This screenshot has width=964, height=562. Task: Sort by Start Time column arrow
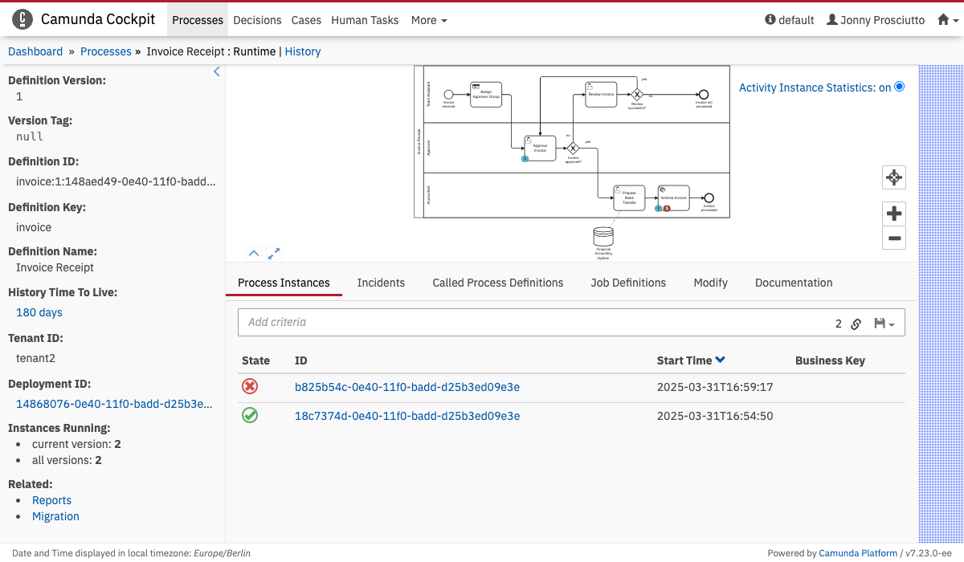(x=721, y=360)
